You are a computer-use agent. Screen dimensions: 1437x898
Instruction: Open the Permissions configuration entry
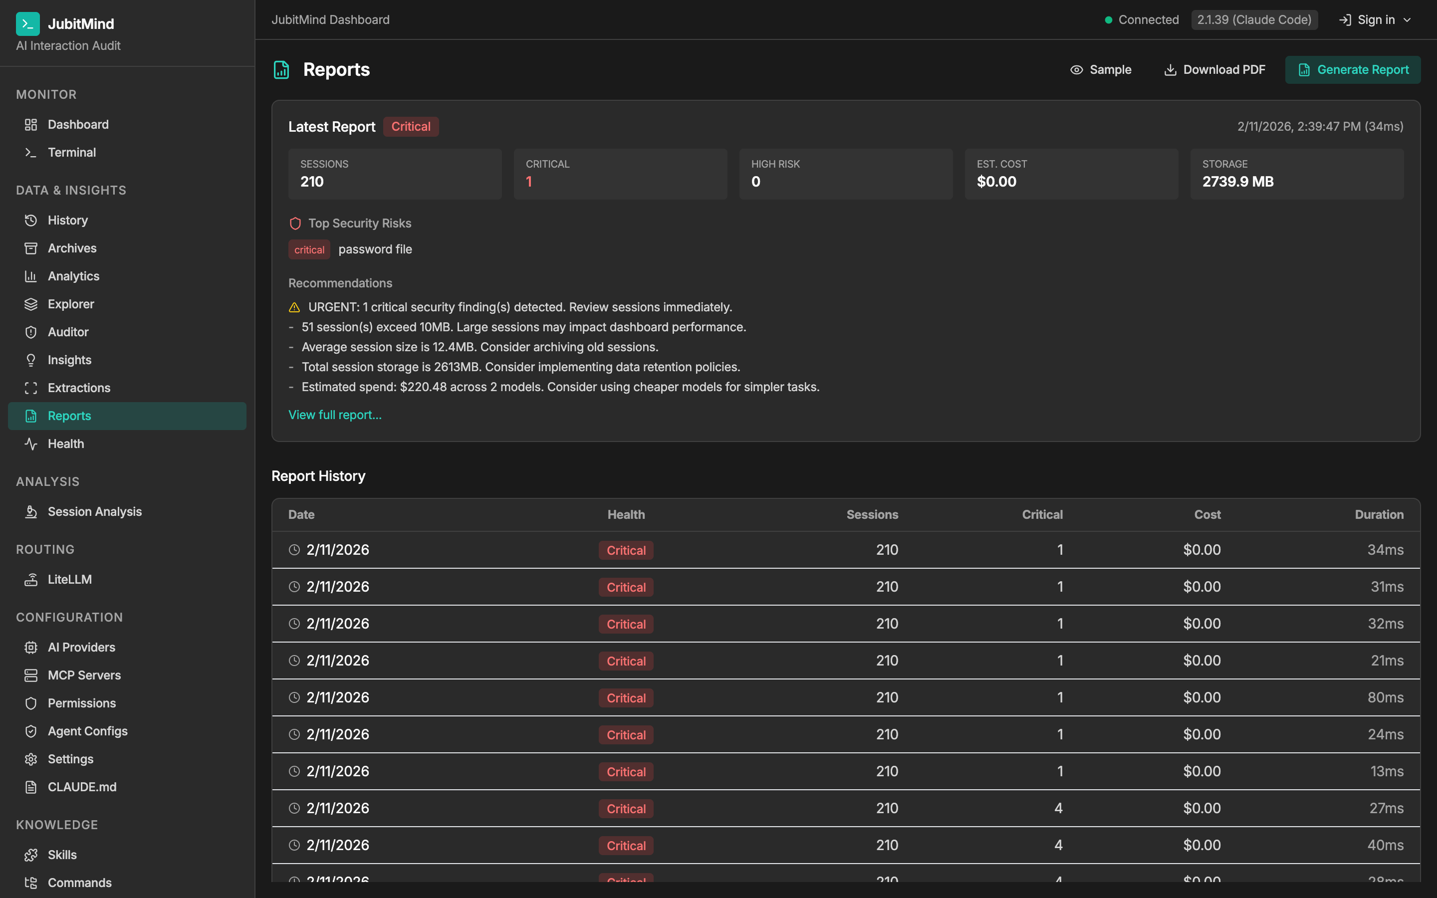[x=82, y=703]
